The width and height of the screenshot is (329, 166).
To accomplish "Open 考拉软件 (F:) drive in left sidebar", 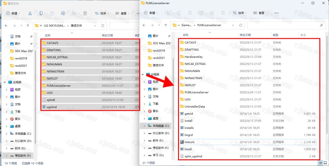I will 22,155.
